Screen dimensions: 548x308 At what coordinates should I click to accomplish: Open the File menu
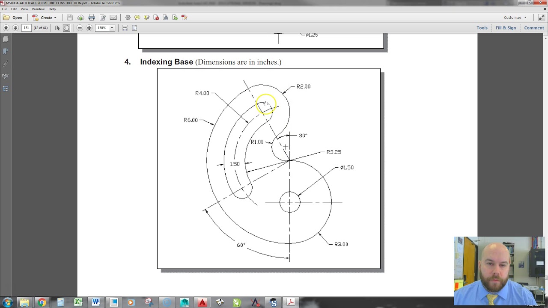[5, 9]
